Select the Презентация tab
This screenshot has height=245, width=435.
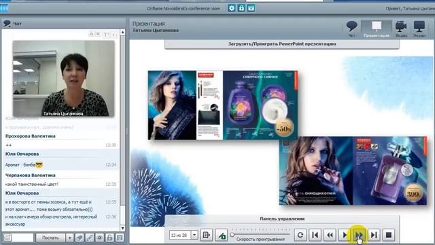[377, 29]
